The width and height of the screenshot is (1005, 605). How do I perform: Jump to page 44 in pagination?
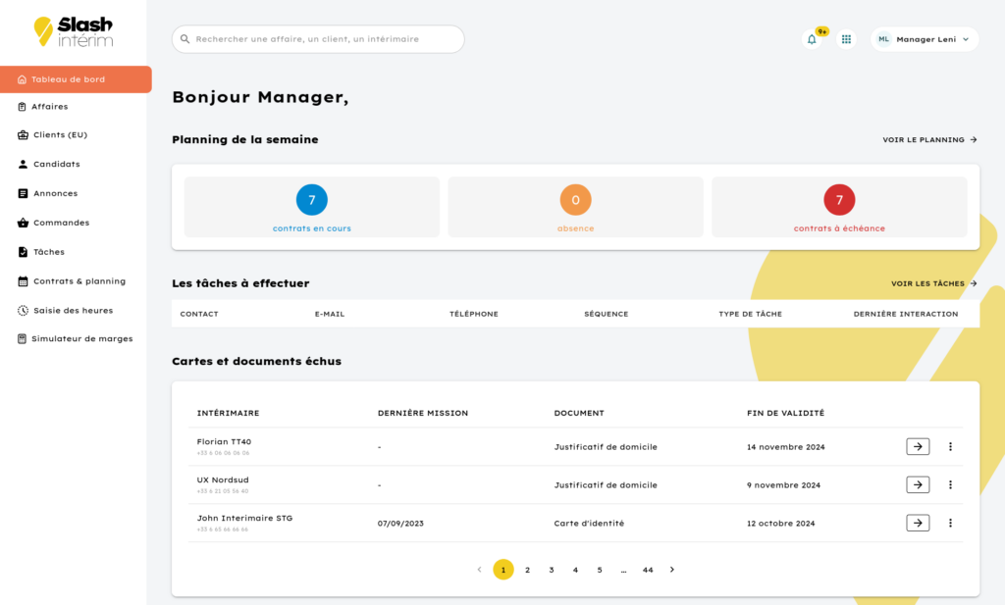[x=648, y=570]
